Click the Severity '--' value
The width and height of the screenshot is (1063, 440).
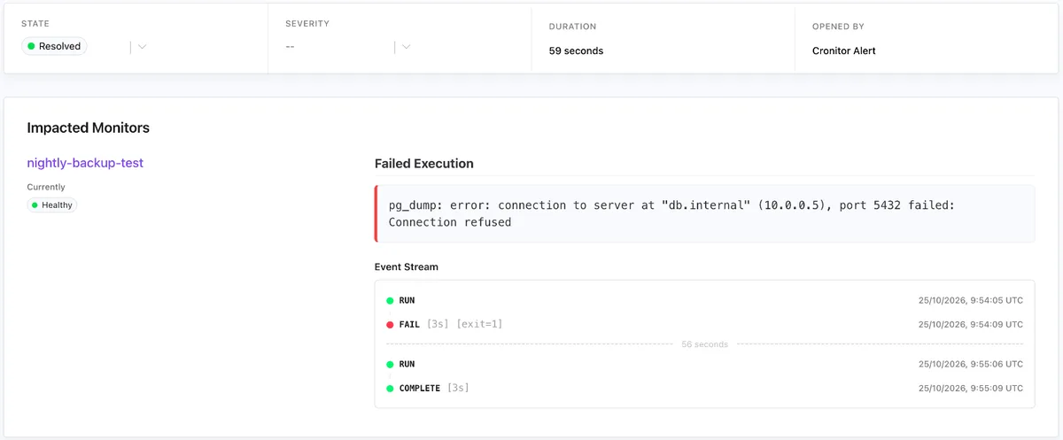coord(291,47)
